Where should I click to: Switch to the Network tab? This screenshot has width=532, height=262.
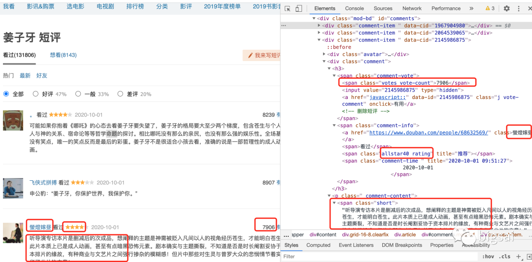coord(412,8)
